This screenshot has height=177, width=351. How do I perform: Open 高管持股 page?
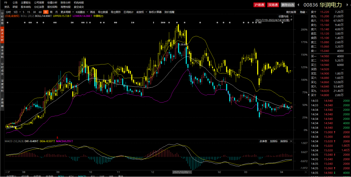tap(65, 7)
